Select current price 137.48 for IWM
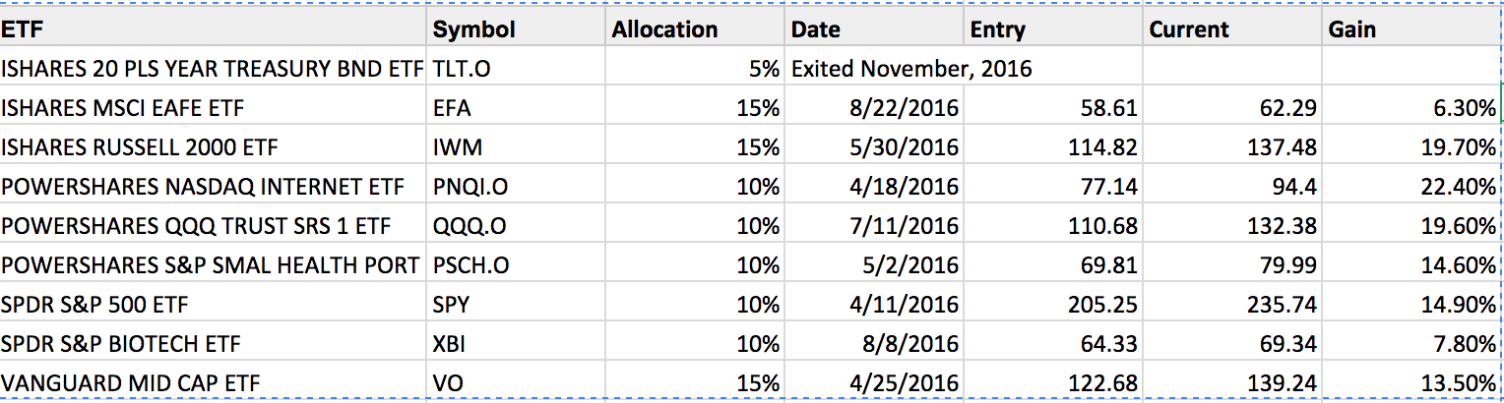The image size is (1504, 403). pos(1232,146)
